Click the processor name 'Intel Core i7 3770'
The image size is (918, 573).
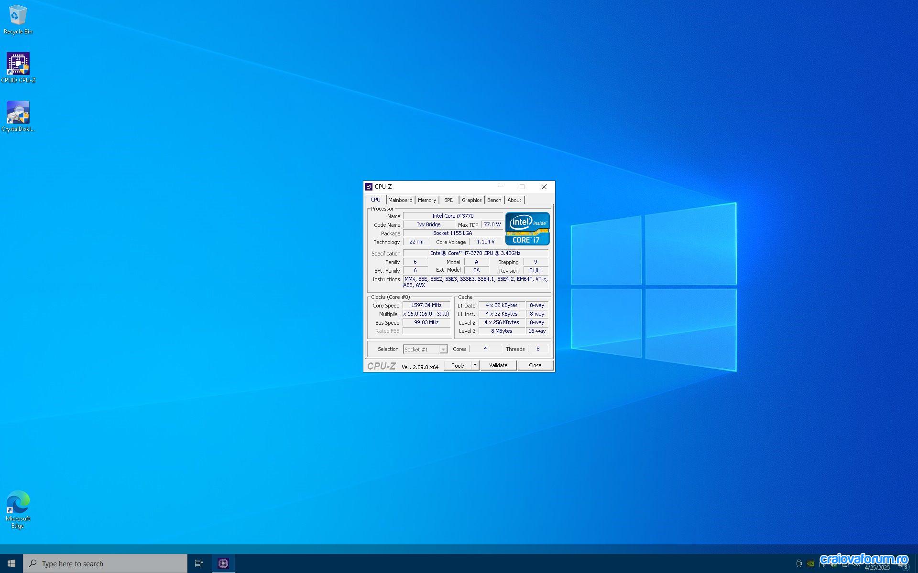(453, 216)
